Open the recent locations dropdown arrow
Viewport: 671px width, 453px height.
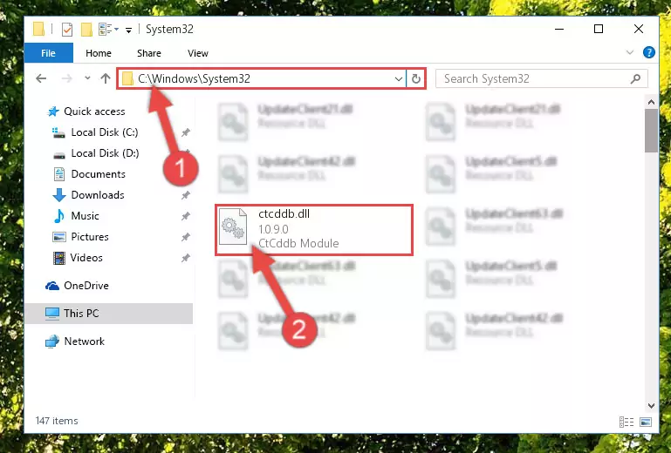tap(87, 78)
